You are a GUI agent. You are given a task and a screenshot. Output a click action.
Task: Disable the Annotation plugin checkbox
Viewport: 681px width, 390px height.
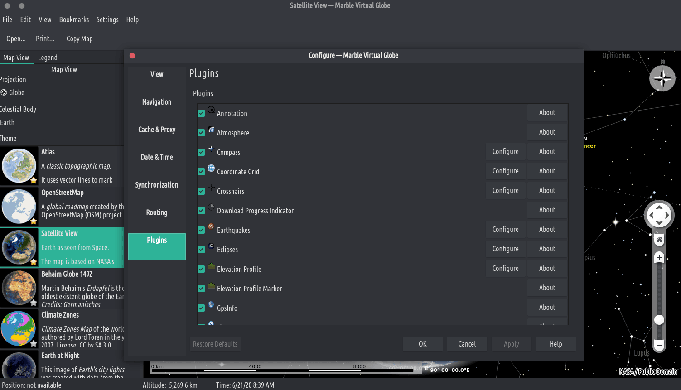(201, 113)
